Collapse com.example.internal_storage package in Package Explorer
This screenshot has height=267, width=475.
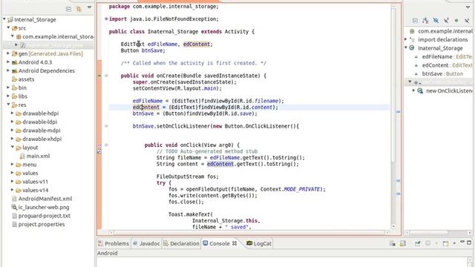[13, 36]
